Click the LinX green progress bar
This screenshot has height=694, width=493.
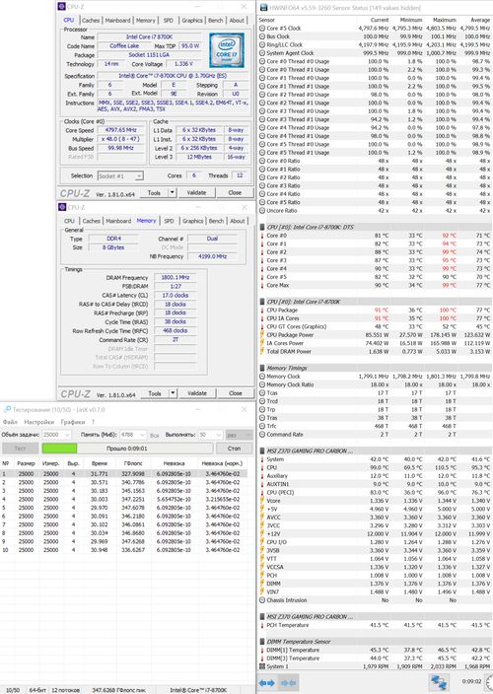pos(59,449)
